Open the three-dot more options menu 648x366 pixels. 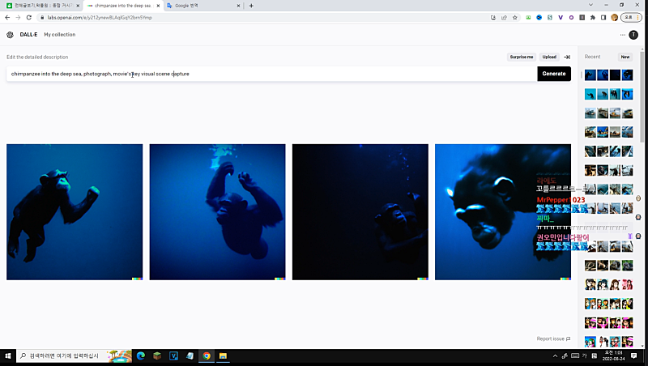[622, 35]
